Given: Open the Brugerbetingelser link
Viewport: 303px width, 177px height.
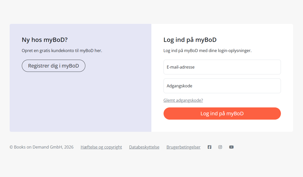Looking at the screenshot, I should click(183, 147).
